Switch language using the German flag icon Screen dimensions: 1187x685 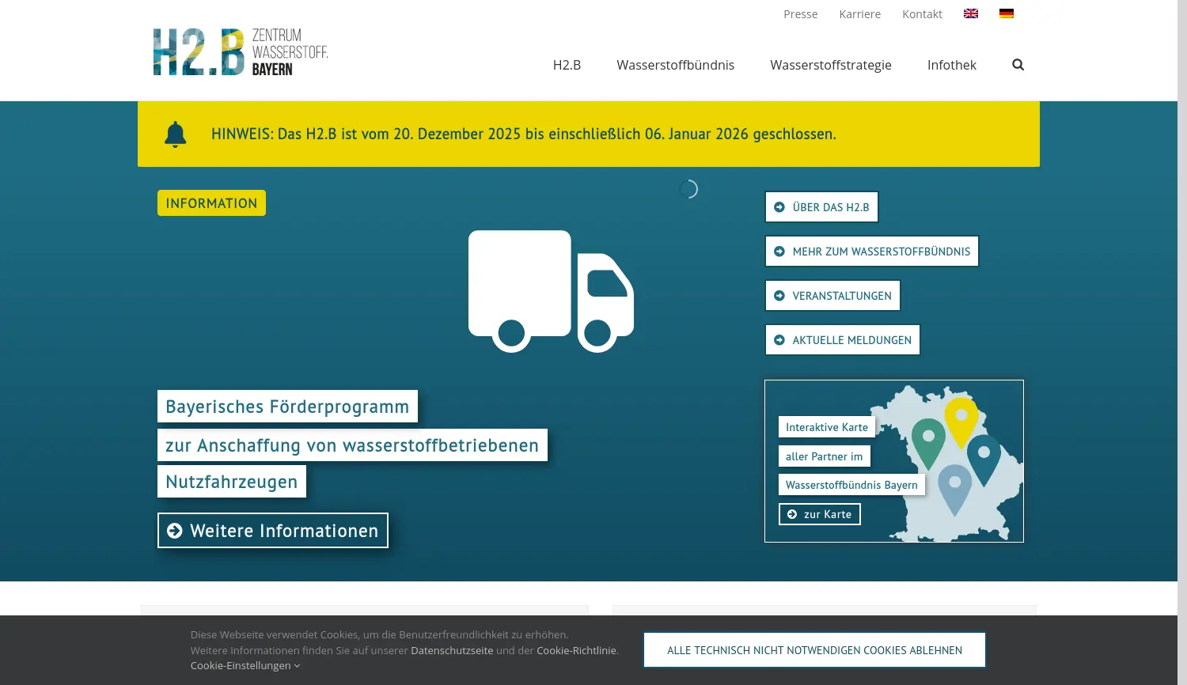pyautogui.click(x=1007, y=13)
